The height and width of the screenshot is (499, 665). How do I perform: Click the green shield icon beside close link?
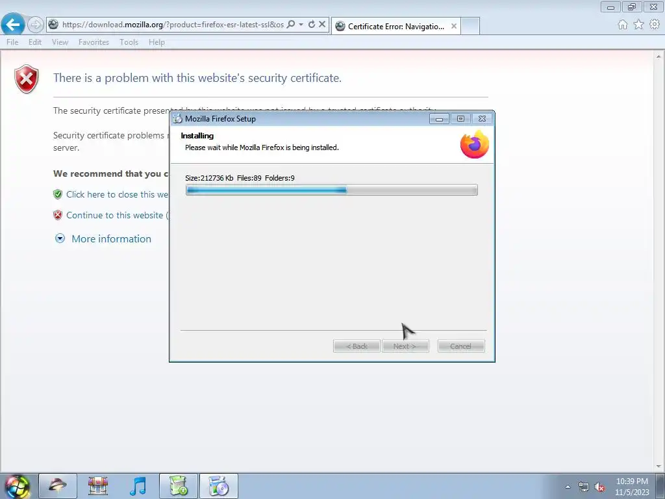pos(58,194)
